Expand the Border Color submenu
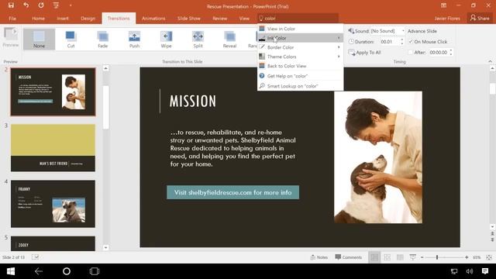The image size is (496, 279). point(300,47)
